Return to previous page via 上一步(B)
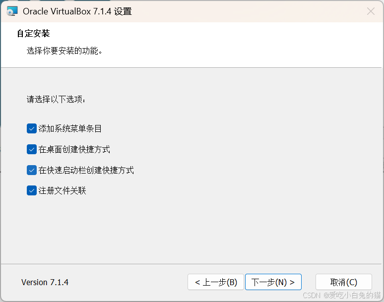384x302 pixels. [x=216, y=282]
